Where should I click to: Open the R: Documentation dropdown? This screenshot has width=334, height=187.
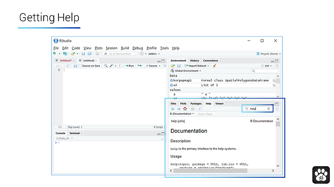tap(182, 114)
